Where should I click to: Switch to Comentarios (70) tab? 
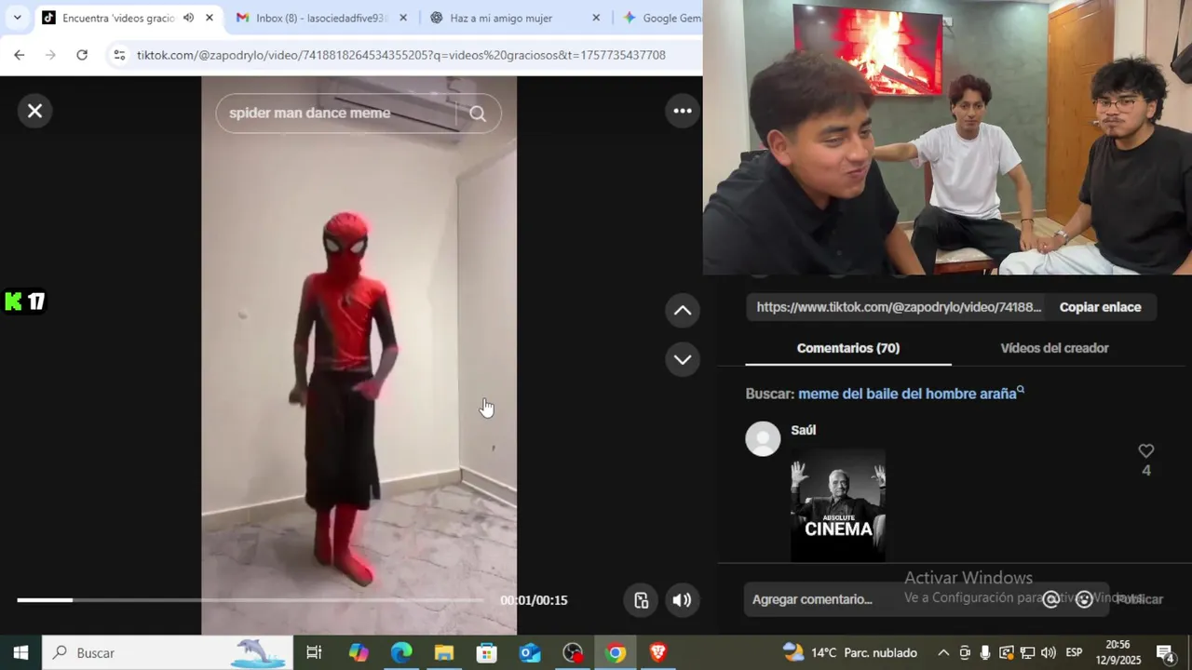pos(848,348)
